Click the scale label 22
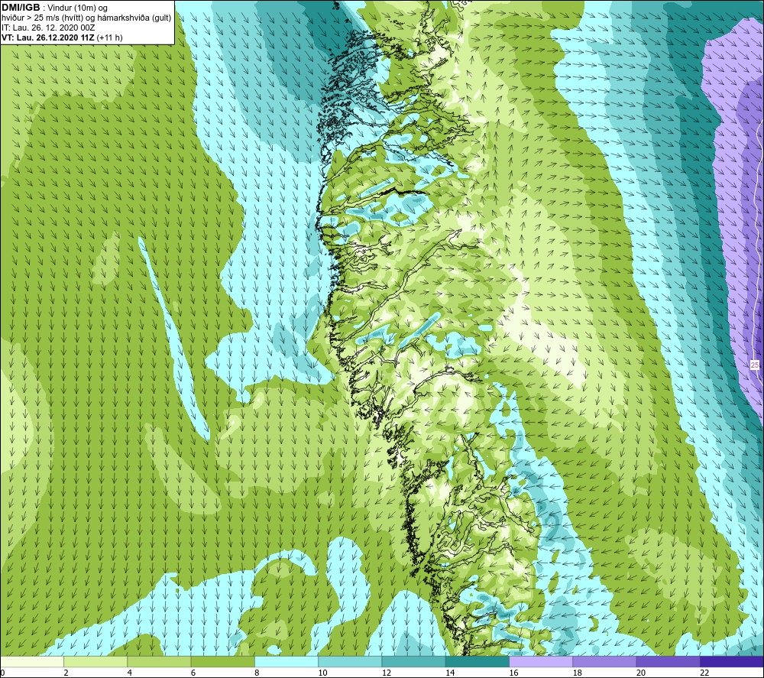Screen dimensions: 764x678 click(x=704, y=673)
